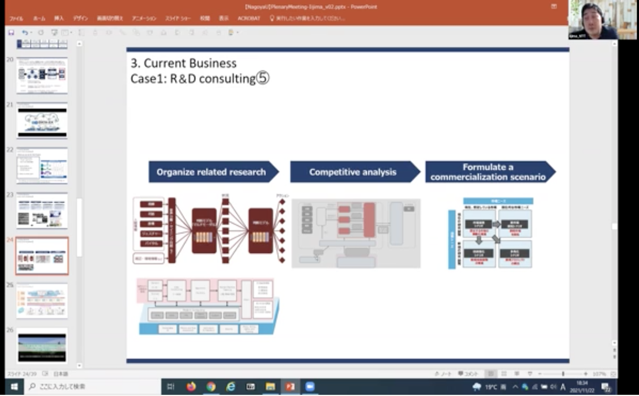Open Zoom app in the taskbar
This screenshot has height=396, width=639.
click(310, 387)
